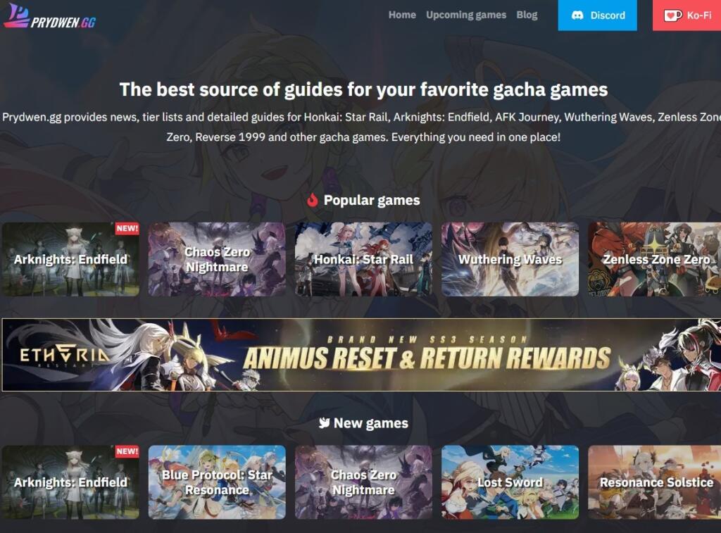Open the Resonance Solstice card

click(x=654, y=482)
